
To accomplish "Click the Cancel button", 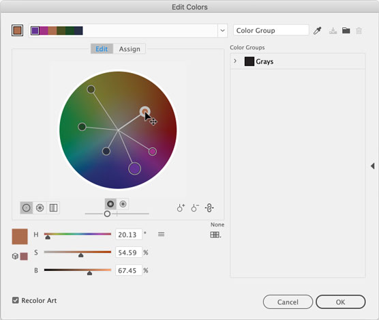I will click(x=288, y=302).
